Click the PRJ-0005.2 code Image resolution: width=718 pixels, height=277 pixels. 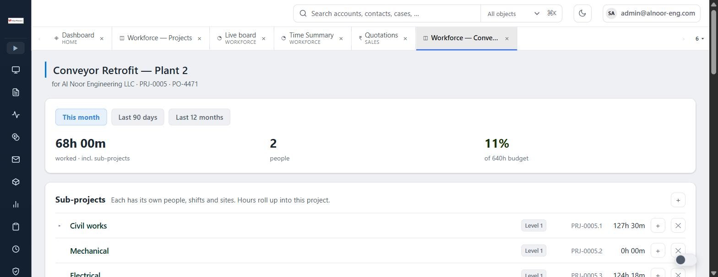coord(587,251)
